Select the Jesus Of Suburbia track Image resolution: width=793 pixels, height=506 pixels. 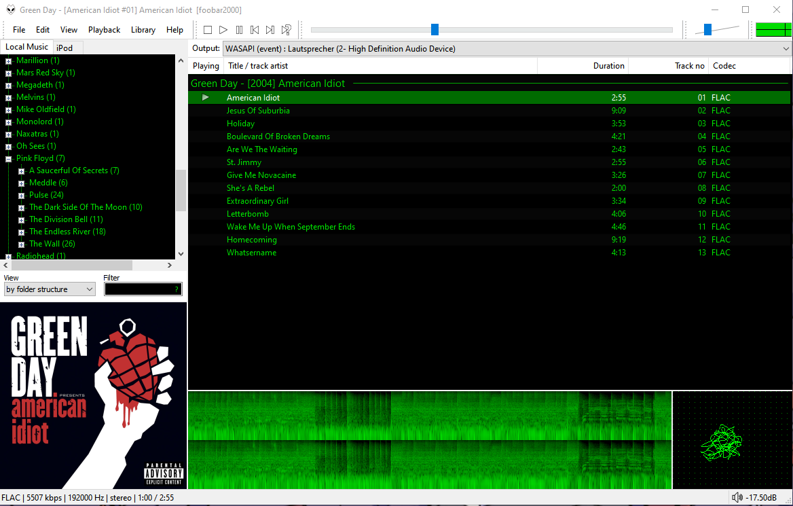point(489,110)
